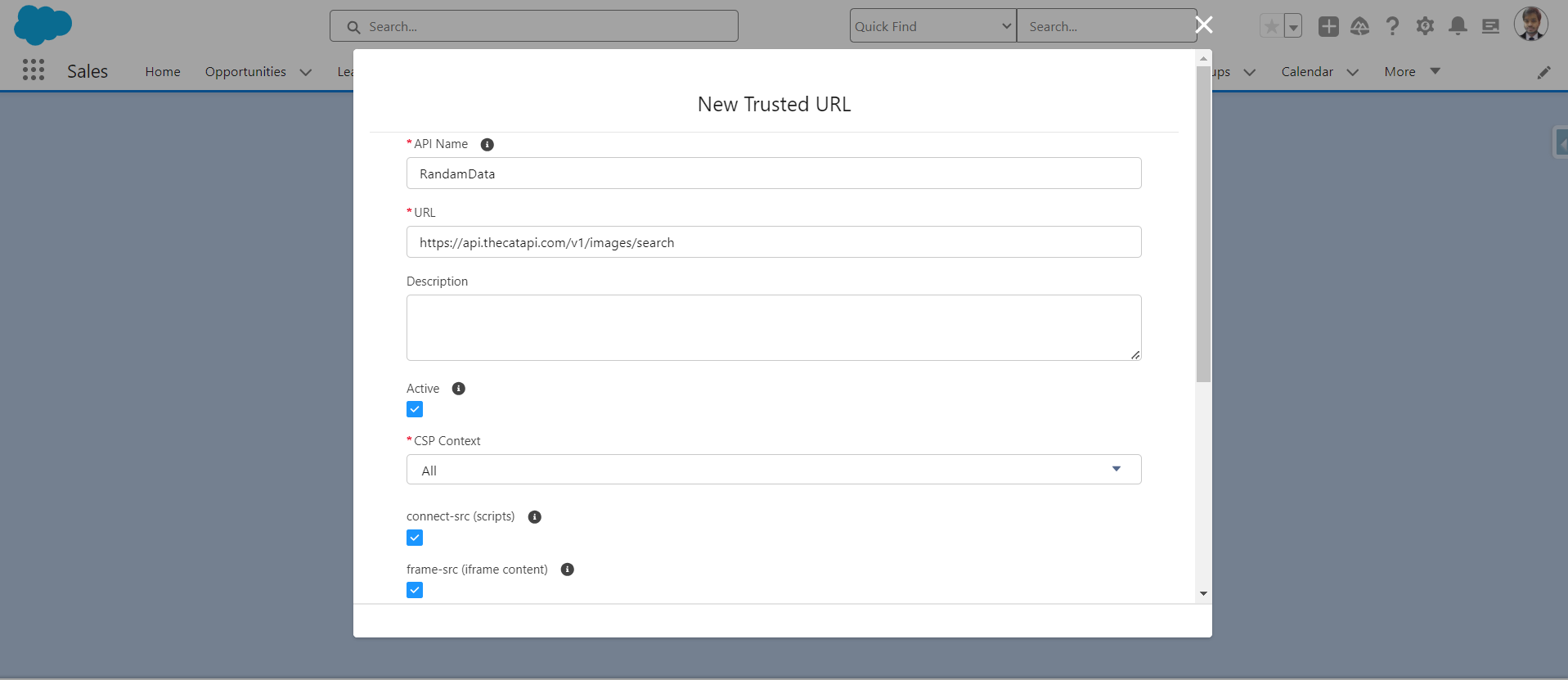Click the Search field beside Quick Find
Screen dimensions: 1568x680
(1107, 26)
